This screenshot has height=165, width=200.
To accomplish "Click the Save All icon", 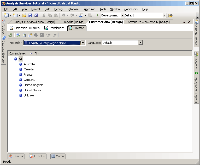I will 36,15.
